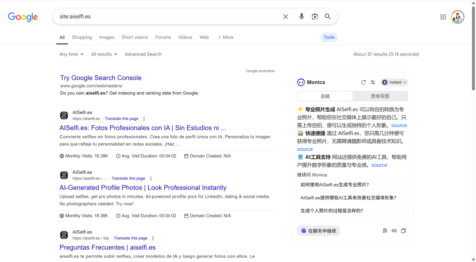Click into the search input field
The width and height of the screenshot is (476, 262).
(x=168, y=16)
